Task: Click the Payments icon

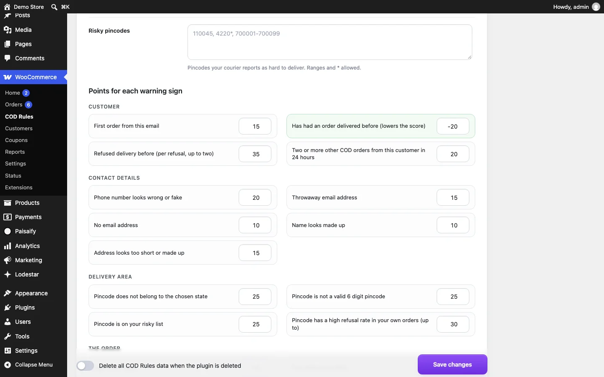Action: pos(8,217)
